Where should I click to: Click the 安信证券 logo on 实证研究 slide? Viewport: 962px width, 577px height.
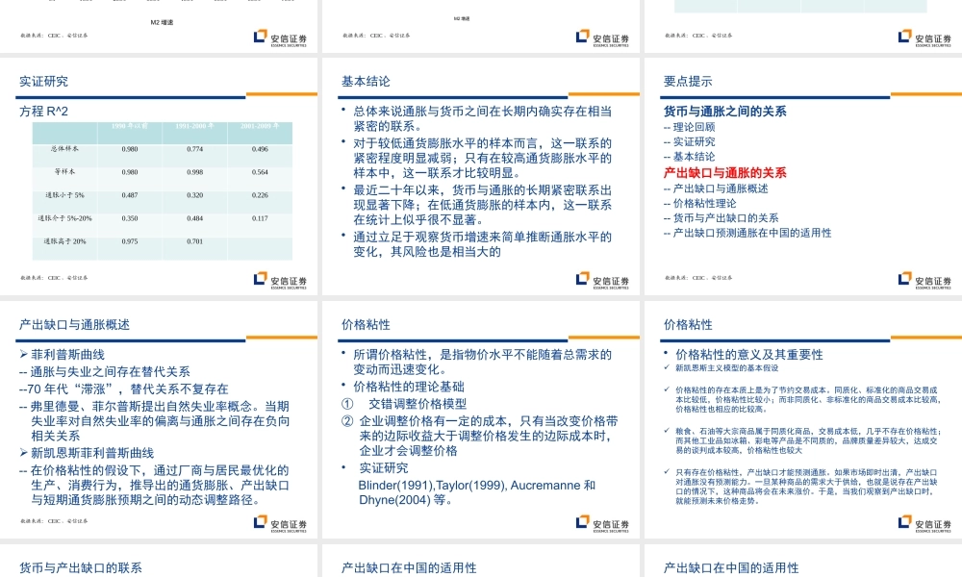279,280
